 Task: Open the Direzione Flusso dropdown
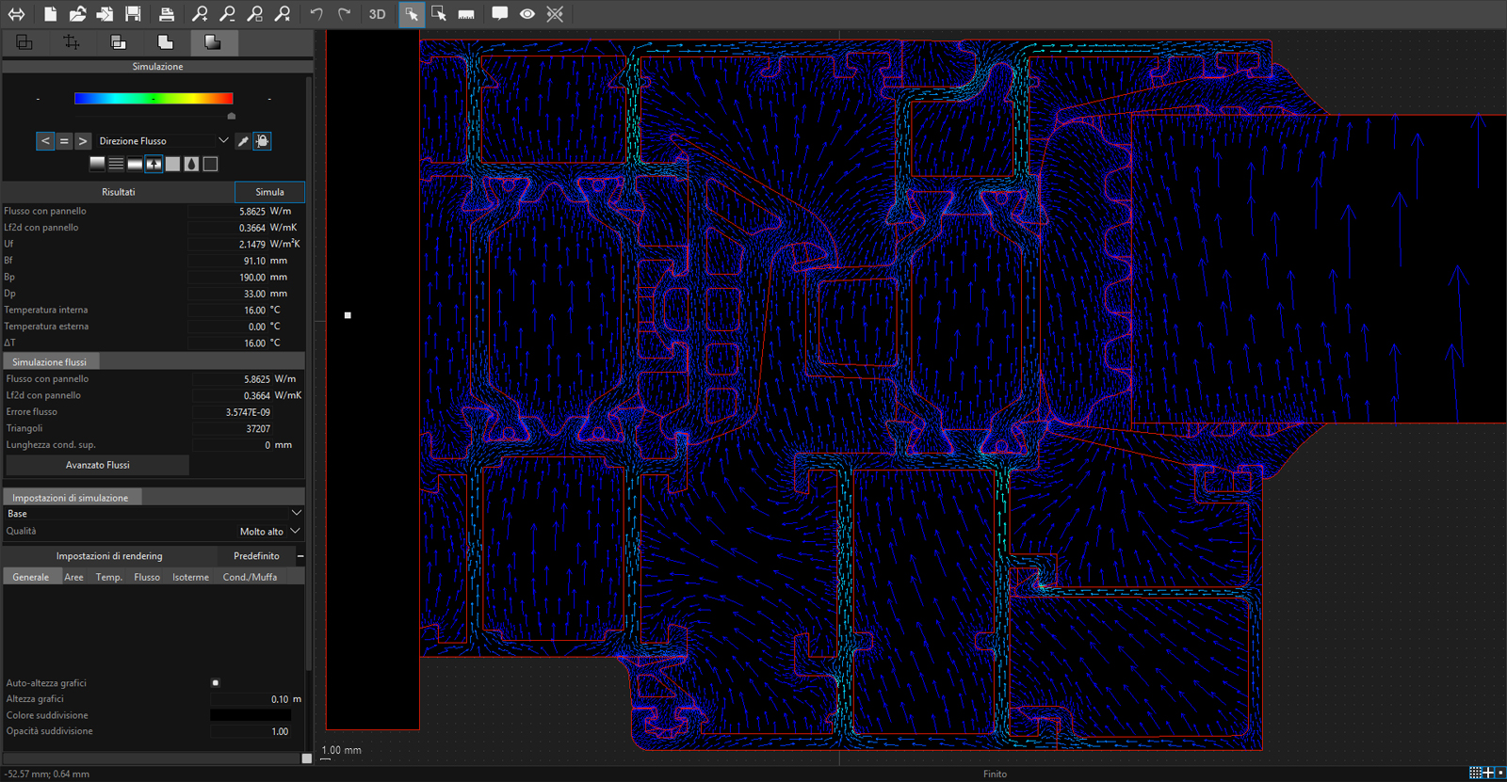pyautogui.click(x=162, y=141)
